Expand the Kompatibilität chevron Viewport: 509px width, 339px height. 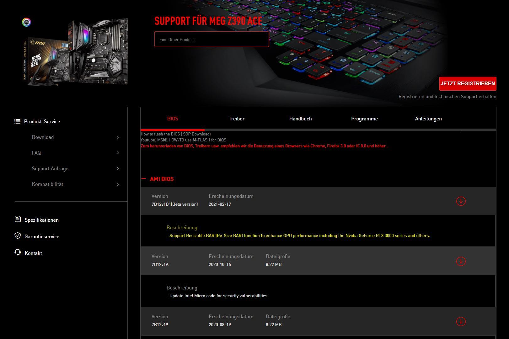tap(118, 184)
